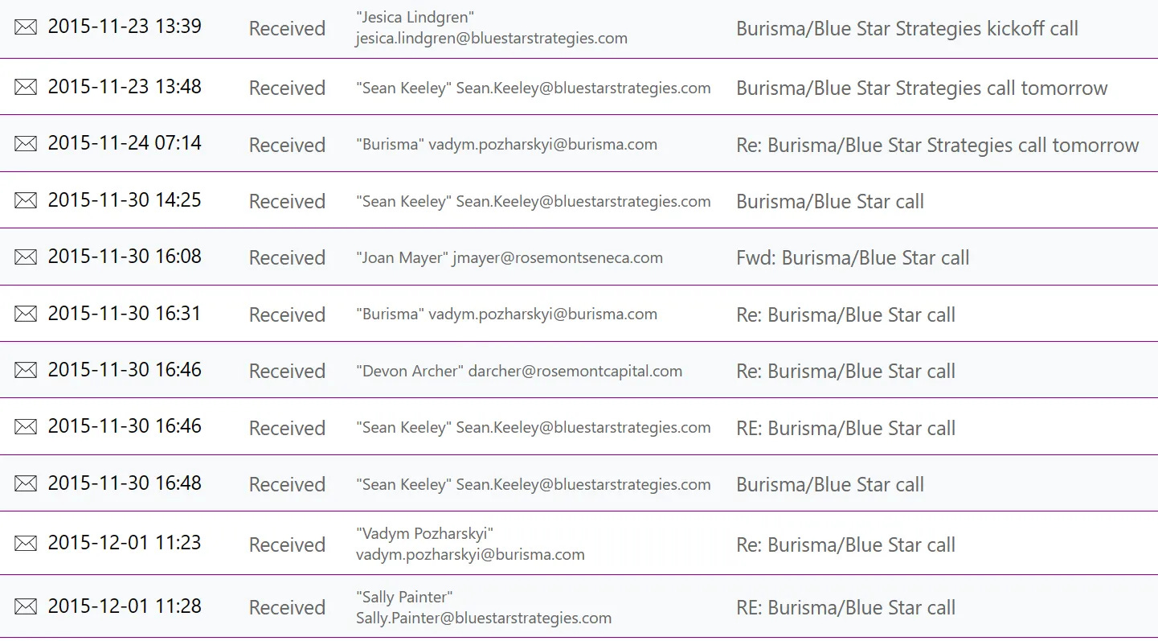Click Sean Keeley sender in 16:48 row
The image size is (1158, 641).
point(534,485)
